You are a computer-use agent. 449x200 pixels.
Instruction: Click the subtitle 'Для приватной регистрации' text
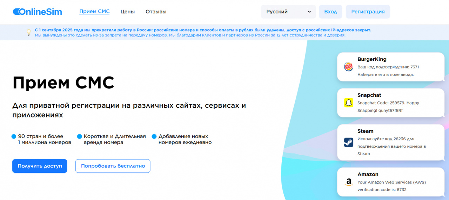(x=129, y=110)
